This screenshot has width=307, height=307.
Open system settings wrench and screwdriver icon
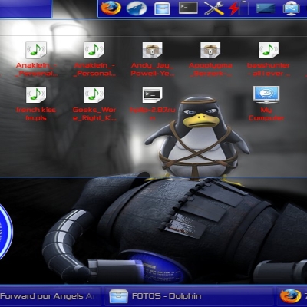click(214, 8)
